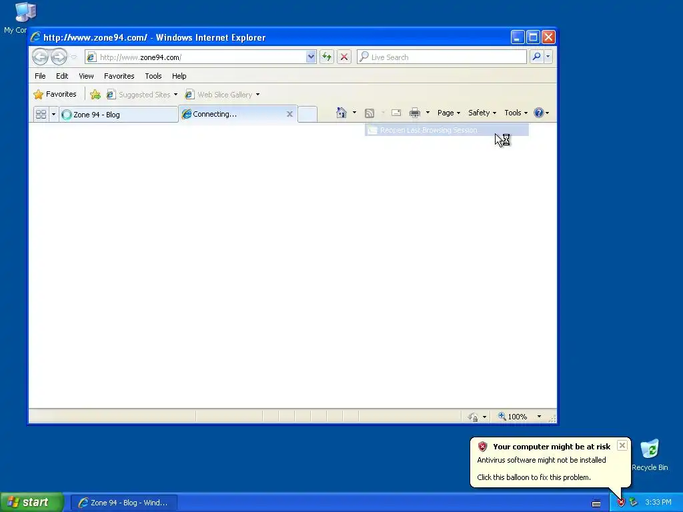Viewport: 683px width, 512px height.
Task: Click the Print icon
Action: pos(415,113)
